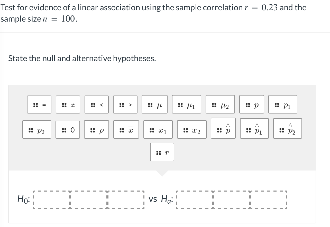Select the p1 tile
Image resolution: width=330 pixels, height=227 pixels.
pos(283,104)
